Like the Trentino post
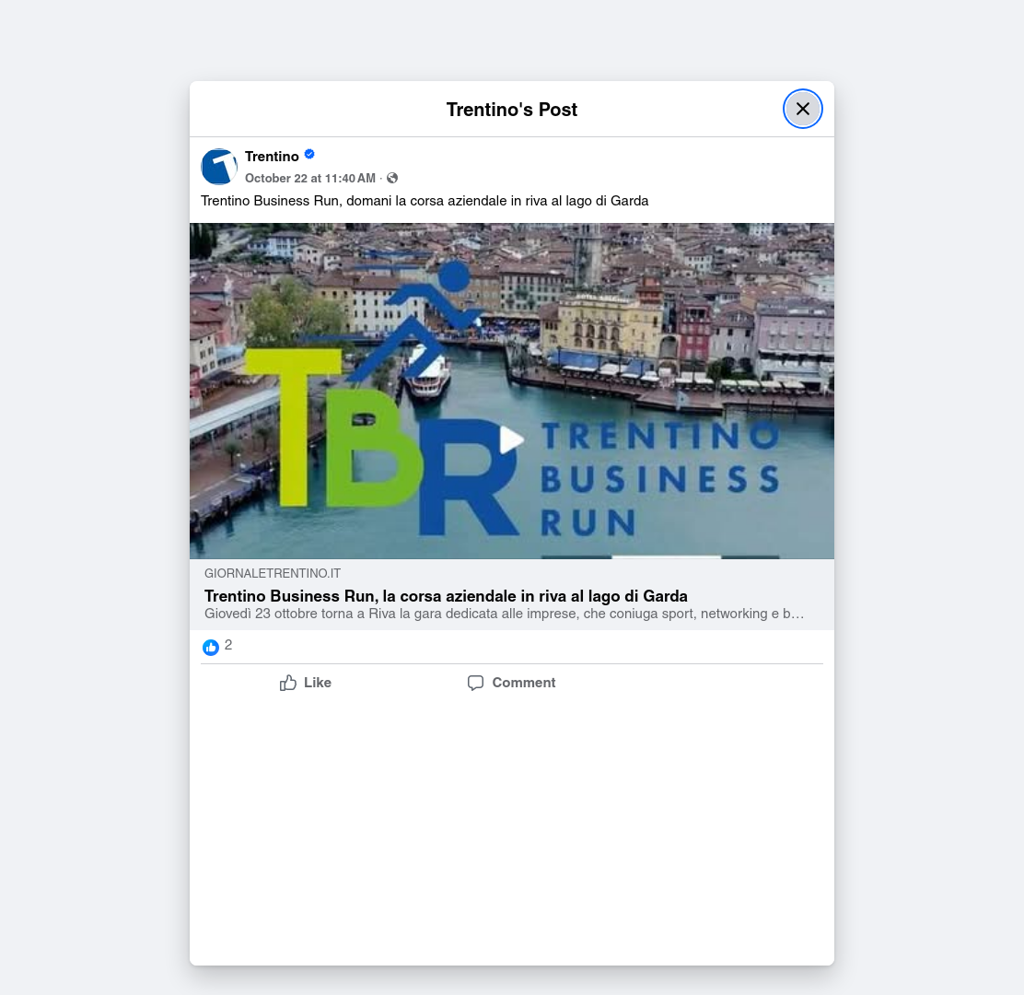The image size is (1024, 995). (305, 683)
